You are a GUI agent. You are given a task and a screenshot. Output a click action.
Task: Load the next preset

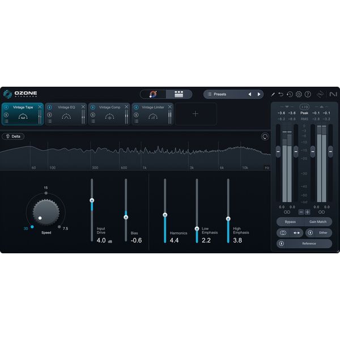tap(259, 94)
